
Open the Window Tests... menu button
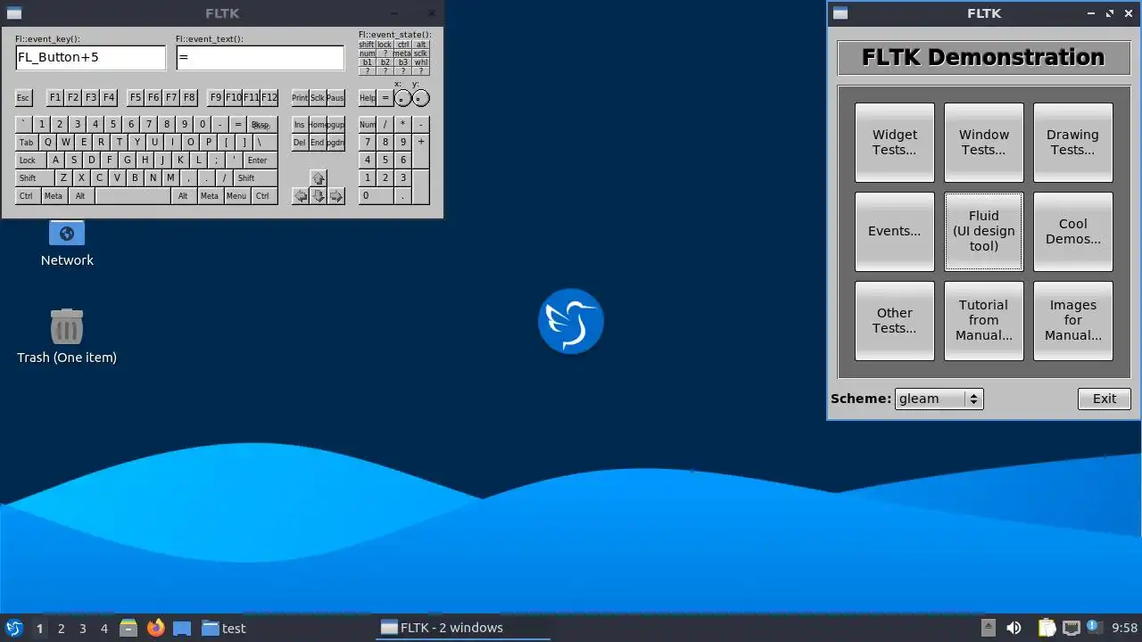[984, 143]
